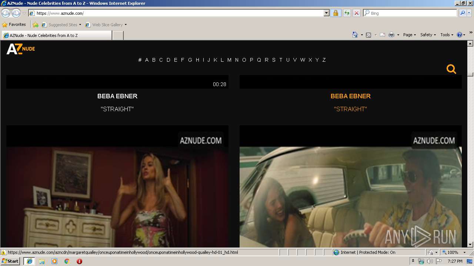Show hidden system tray icons

[413, 261]
